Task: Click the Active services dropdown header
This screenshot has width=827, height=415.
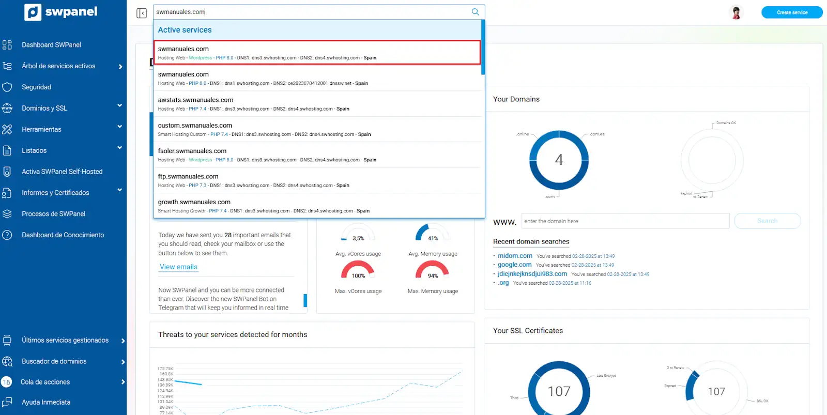Action: click(x=317, y=30)
